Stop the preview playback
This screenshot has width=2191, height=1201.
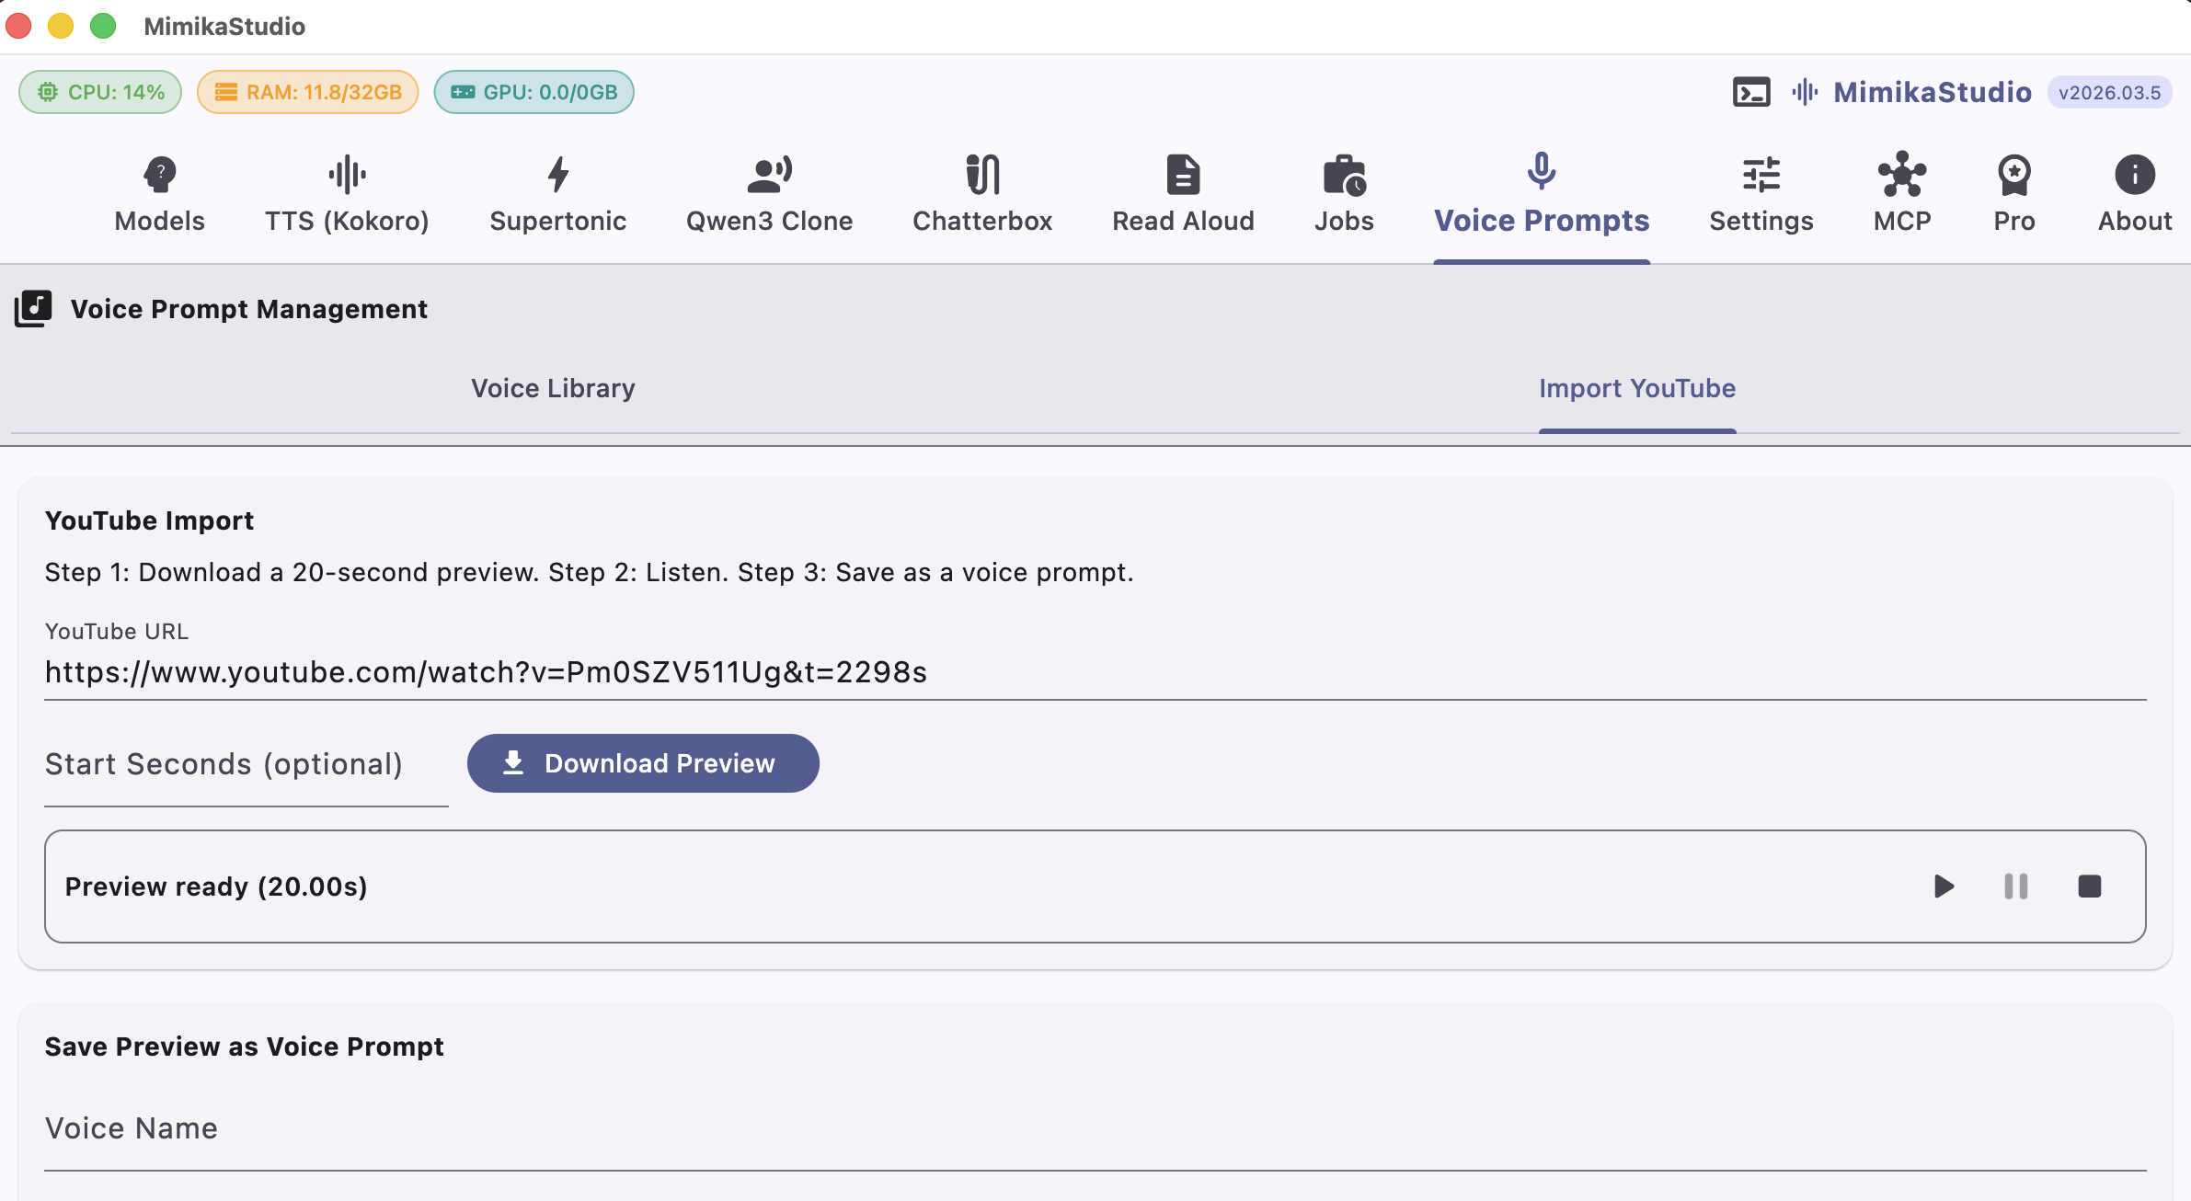pyautogui.click(x=2090, y=886)
